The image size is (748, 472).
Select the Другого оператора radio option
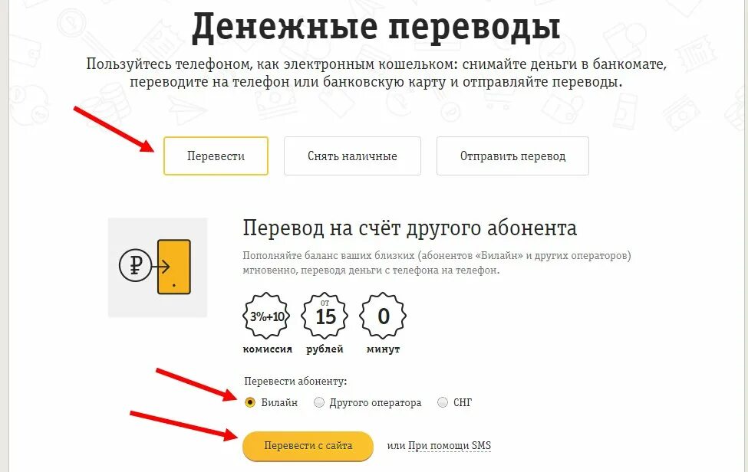point(318,402)
